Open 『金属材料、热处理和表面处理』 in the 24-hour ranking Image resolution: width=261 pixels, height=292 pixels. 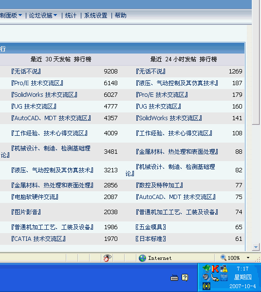(x=177, y=152)
